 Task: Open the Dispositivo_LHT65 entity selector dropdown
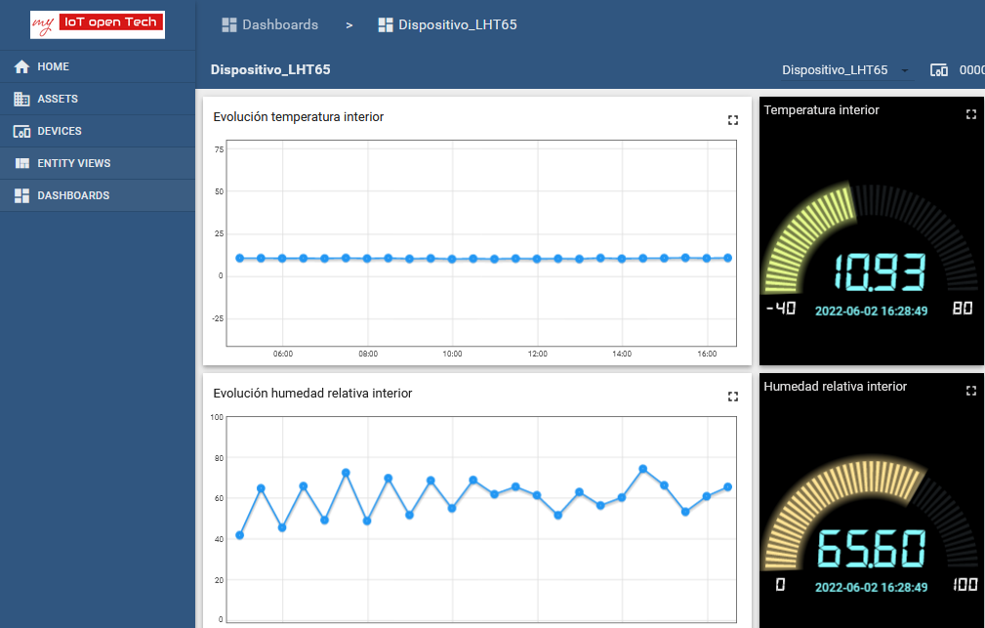905,69
